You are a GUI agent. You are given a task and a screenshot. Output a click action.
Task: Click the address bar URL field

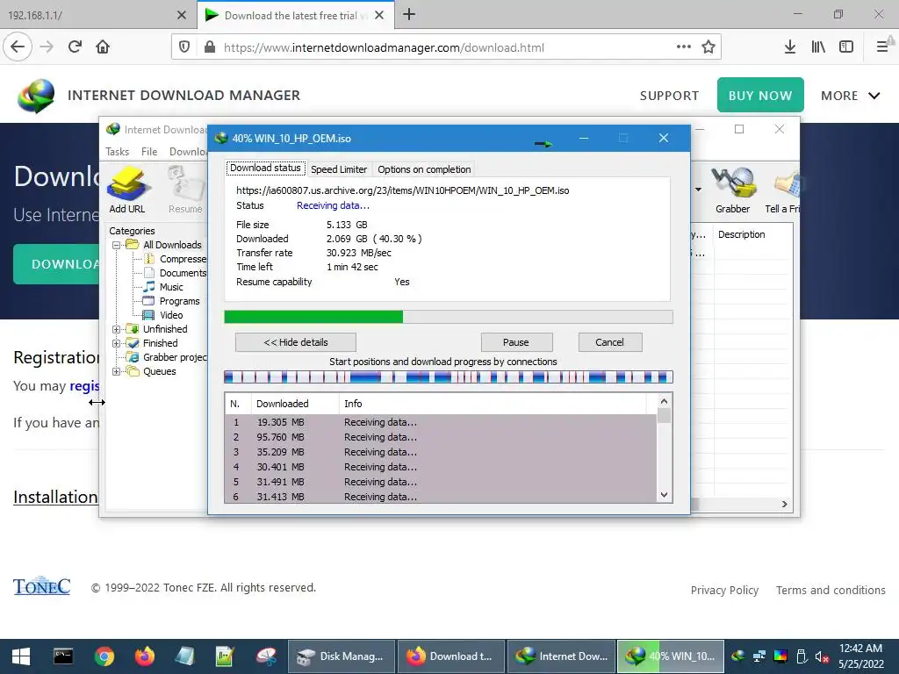click(447, 47)
